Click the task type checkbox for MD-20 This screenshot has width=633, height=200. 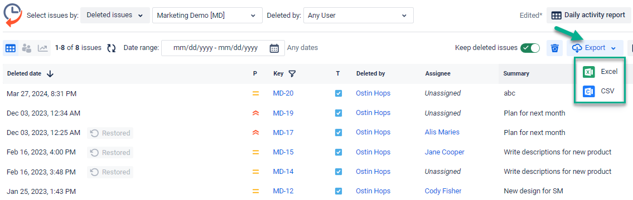pos(339,93)
